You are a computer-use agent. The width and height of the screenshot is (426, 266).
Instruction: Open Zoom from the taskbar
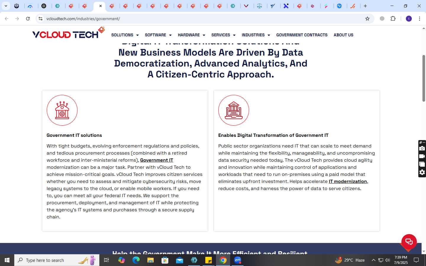coord(238,260)
